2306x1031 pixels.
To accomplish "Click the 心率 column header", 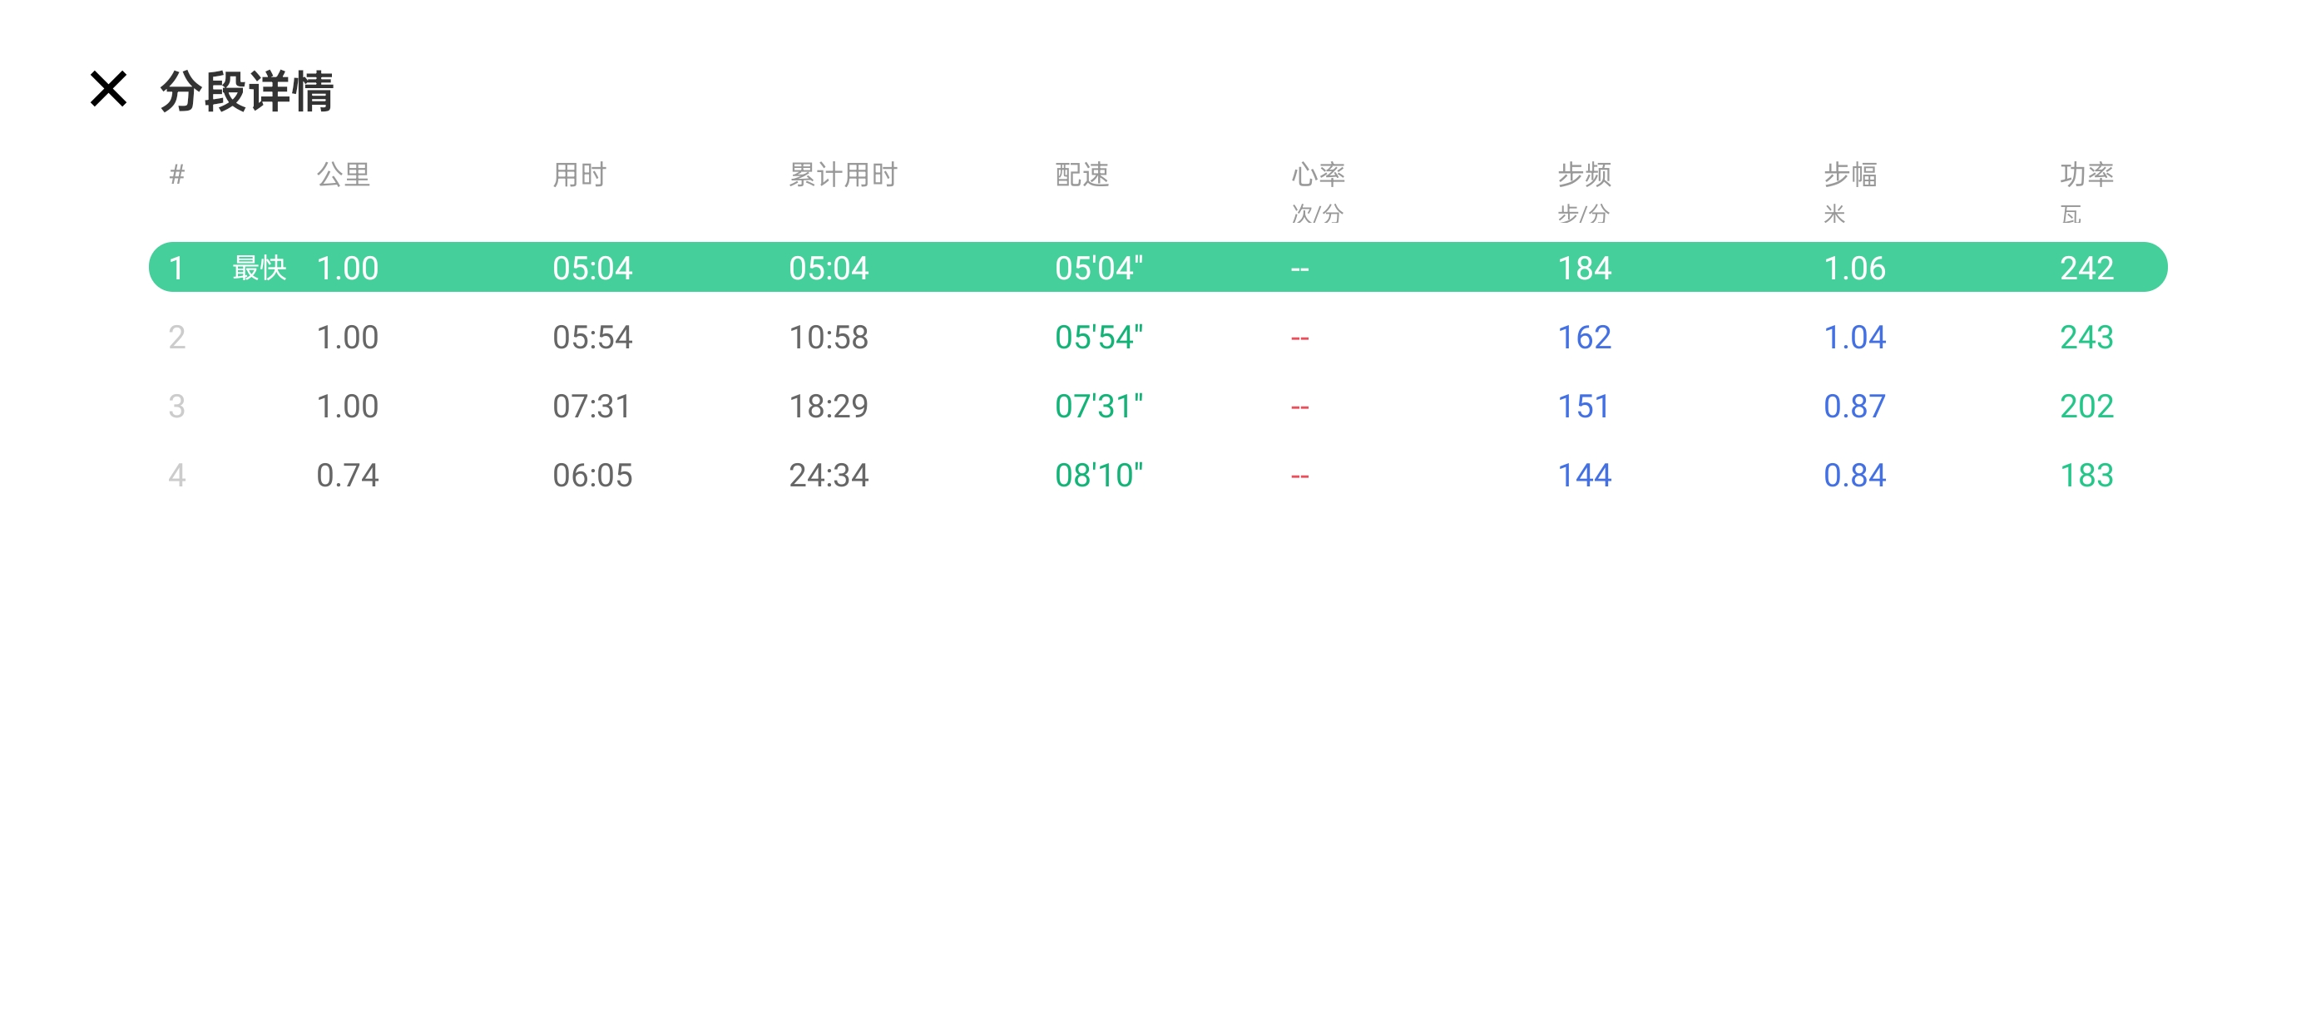I will point(1318,175).
